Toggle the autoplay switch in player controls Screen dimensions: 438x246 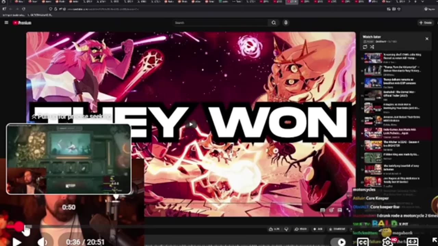pyautogui.click(x=339, y=242)
